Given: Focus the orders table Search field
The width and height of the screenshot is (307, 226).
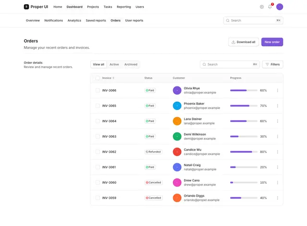Looking at the screenshot, I should pyautogui.click(x=230, y=64).
